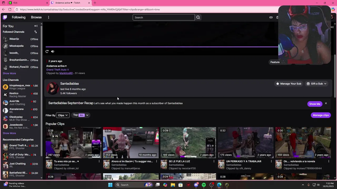Viewport: 337px width, 189px height.
Task: Play 'Ok.... volviendo a la novela' thumbnail
Action: [303, 143]
